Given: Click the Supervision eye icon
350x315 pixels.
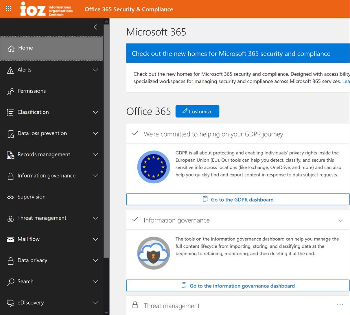Looking at the screenshot, I should [x=10, y=197].
